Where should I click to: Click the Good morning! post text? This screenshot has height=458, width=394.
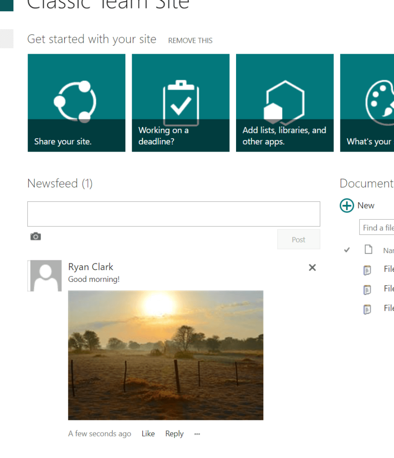[94, 279]
